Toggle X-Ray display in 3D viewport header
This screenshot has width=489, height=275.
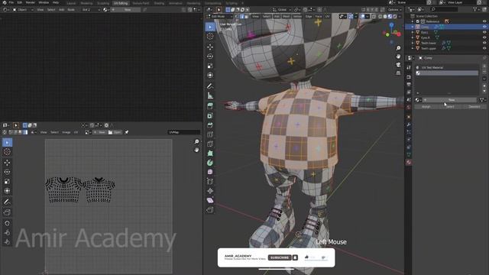coord(374,16)
